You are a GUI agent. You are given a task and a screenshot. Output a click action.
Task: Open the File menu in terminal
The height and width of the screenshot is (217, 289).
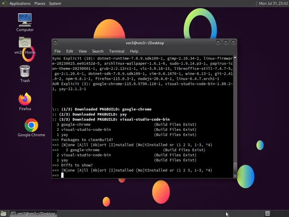58,51
